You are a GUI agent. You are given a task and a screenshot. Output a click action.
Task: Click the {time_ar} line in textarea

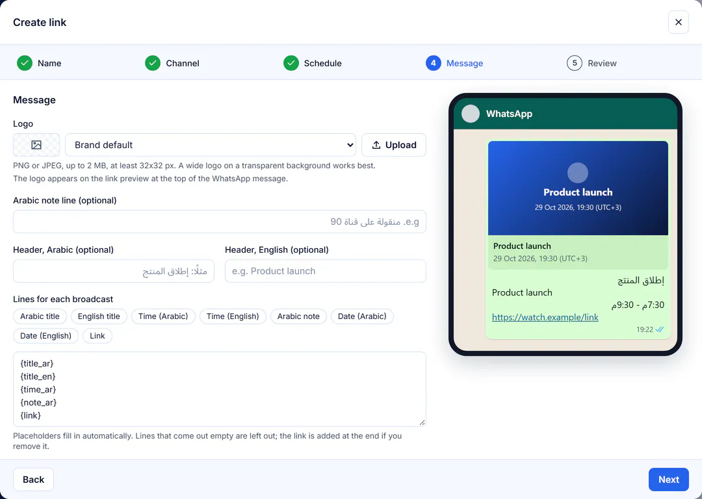point(38,389)
